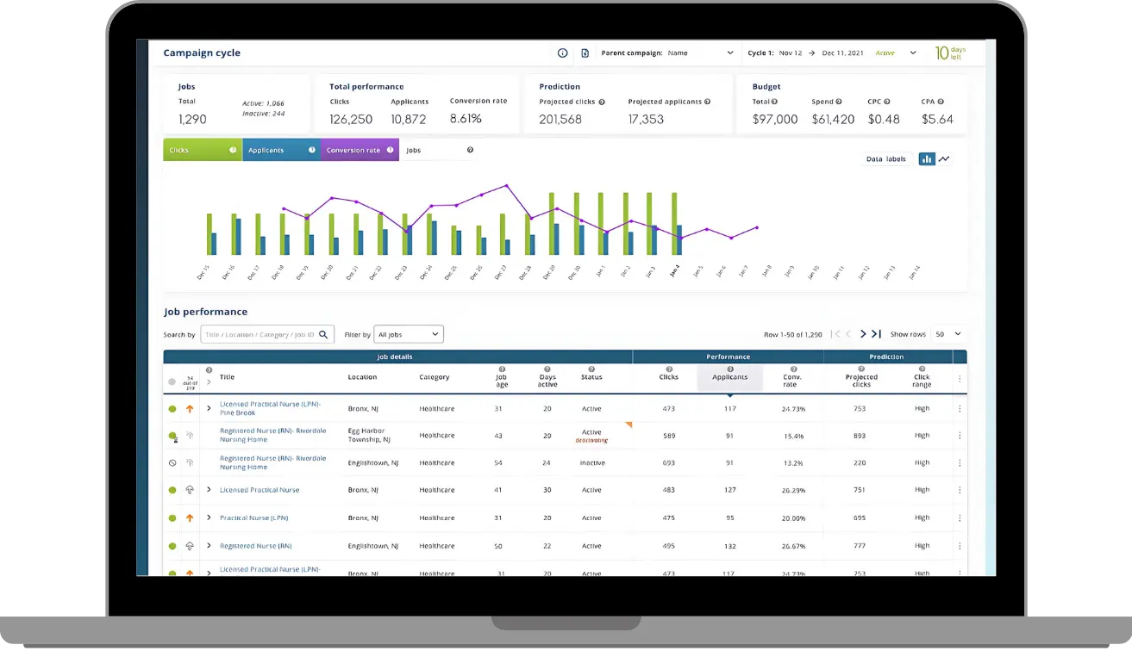Click the export document icon in the header

click(585, 53)
